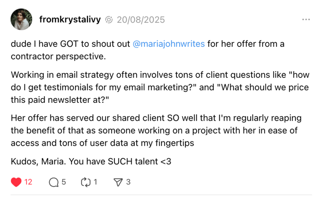Screen dimensions: 319x199
Task: Open the @mariajohnwrites mention
Action: (x=169, y=44)
